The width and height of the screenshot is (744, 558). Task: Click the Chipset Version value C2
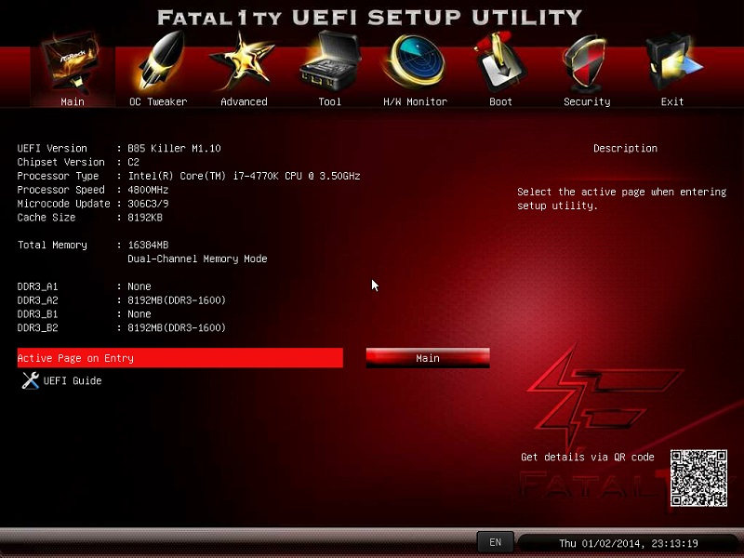133,162
